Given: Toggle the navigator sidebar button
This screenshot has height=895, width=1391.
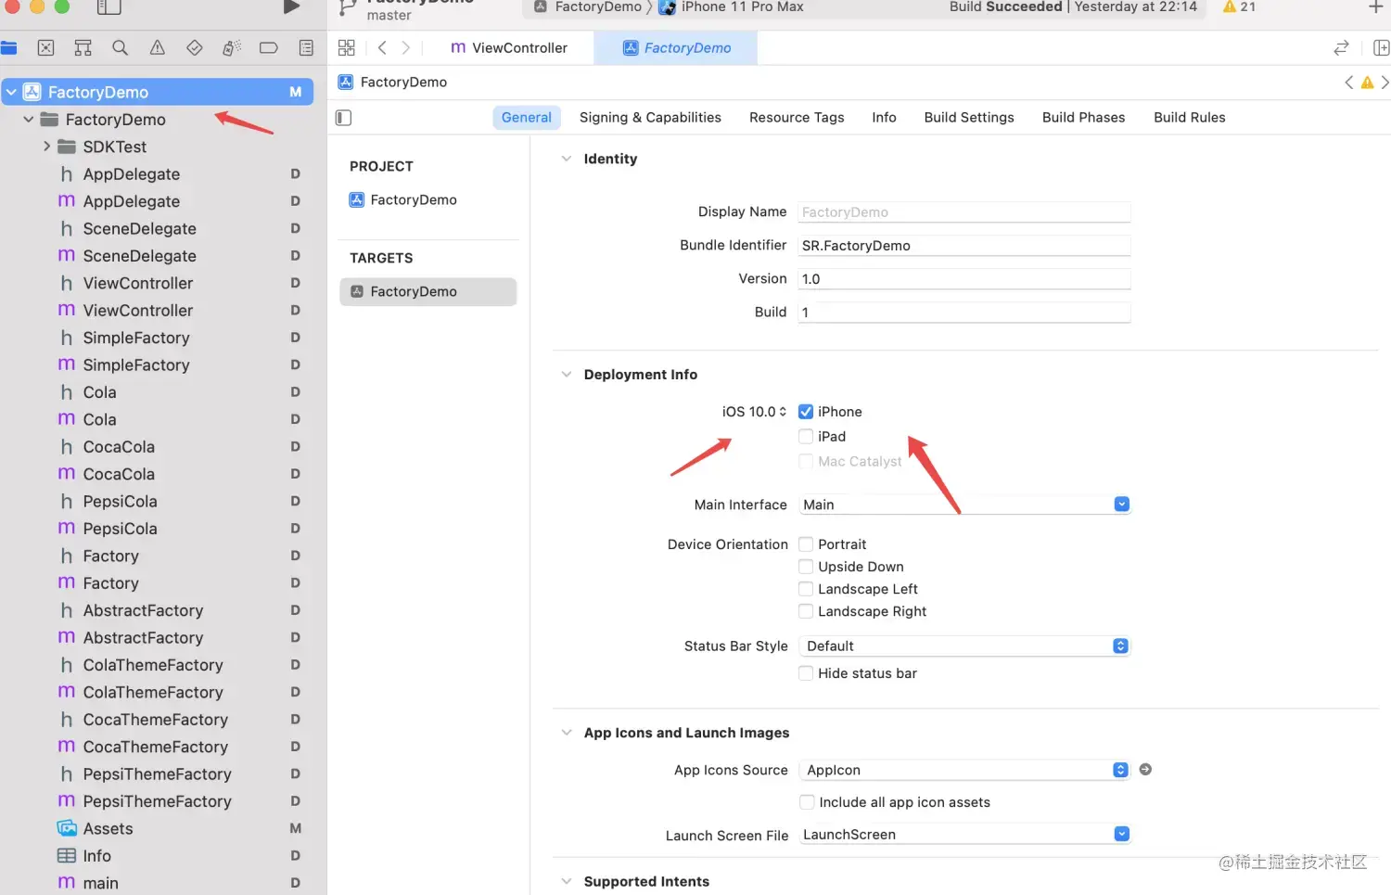Looking at the screenshot, I should pos(109,7).
